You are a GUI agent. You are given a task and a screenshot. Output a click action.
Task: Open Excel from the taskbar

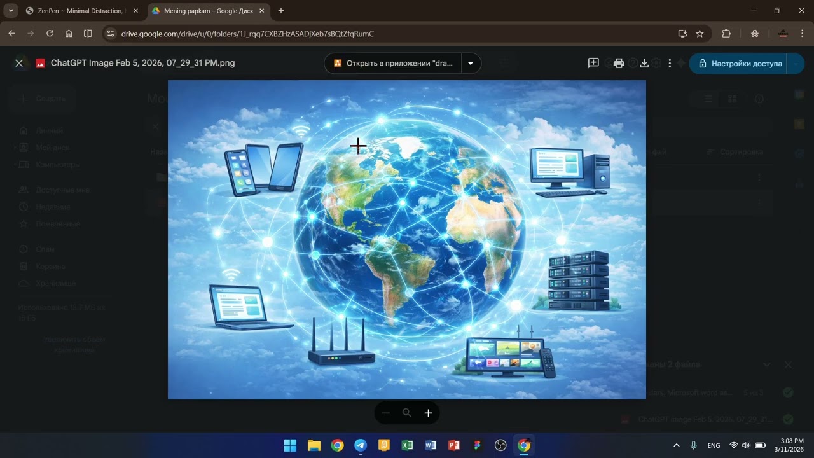click(407, 445)
